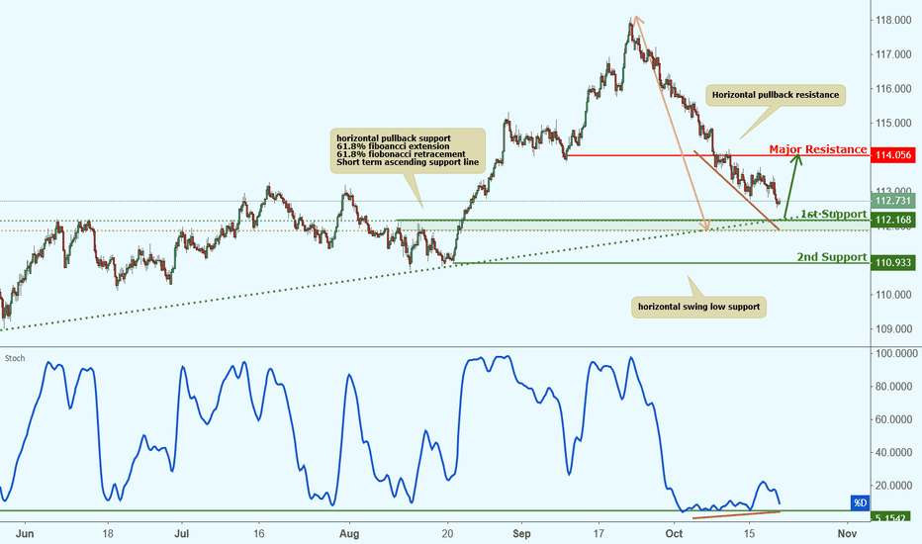
Task: Click the Jun date label on time axis
Action: [x=25, y=534]
